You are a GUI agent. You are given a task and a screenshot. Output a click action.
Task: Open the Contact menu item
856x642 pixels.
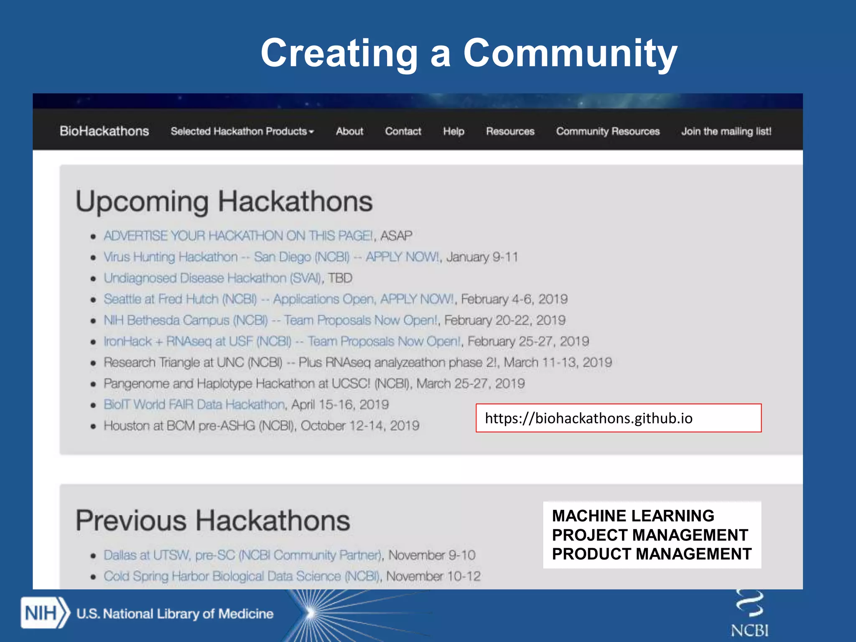click(x=403, y=131)
